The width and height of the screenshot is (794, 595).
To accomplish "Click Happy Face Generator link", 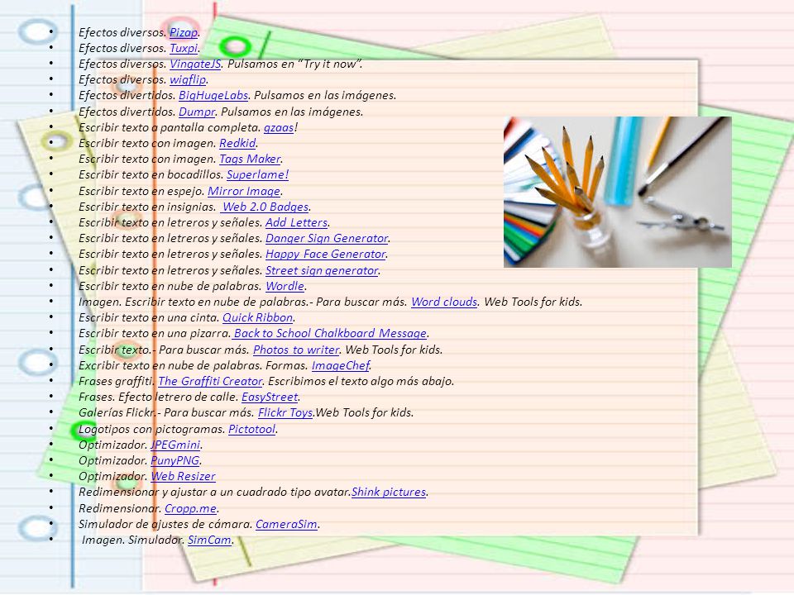I will pos(326,254).
